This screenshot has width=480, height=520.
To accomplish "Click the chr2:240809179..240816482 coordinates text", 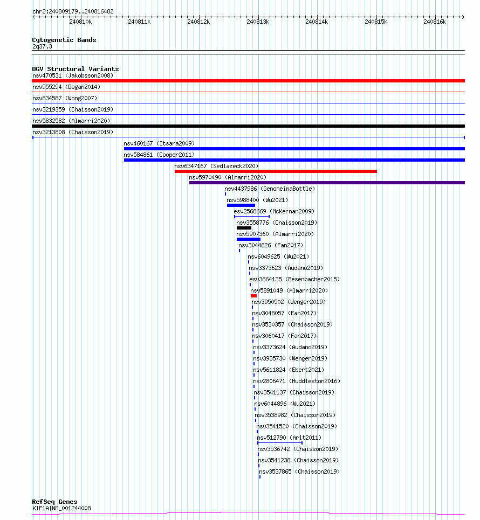I will point(73,11).
